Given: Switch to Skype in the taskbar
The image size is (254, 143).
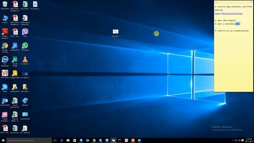Looking at the screenshot, I should 100,140.
